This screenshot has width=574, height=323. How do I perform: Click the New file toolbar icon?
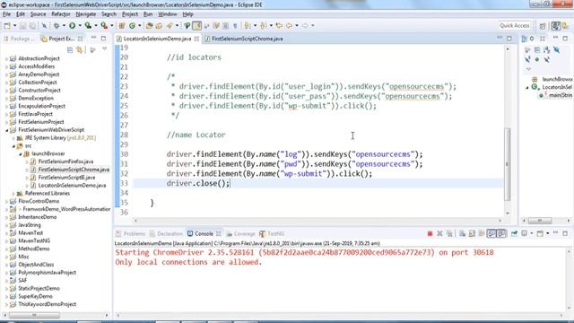pyautogui.click(x=7, y=26)
